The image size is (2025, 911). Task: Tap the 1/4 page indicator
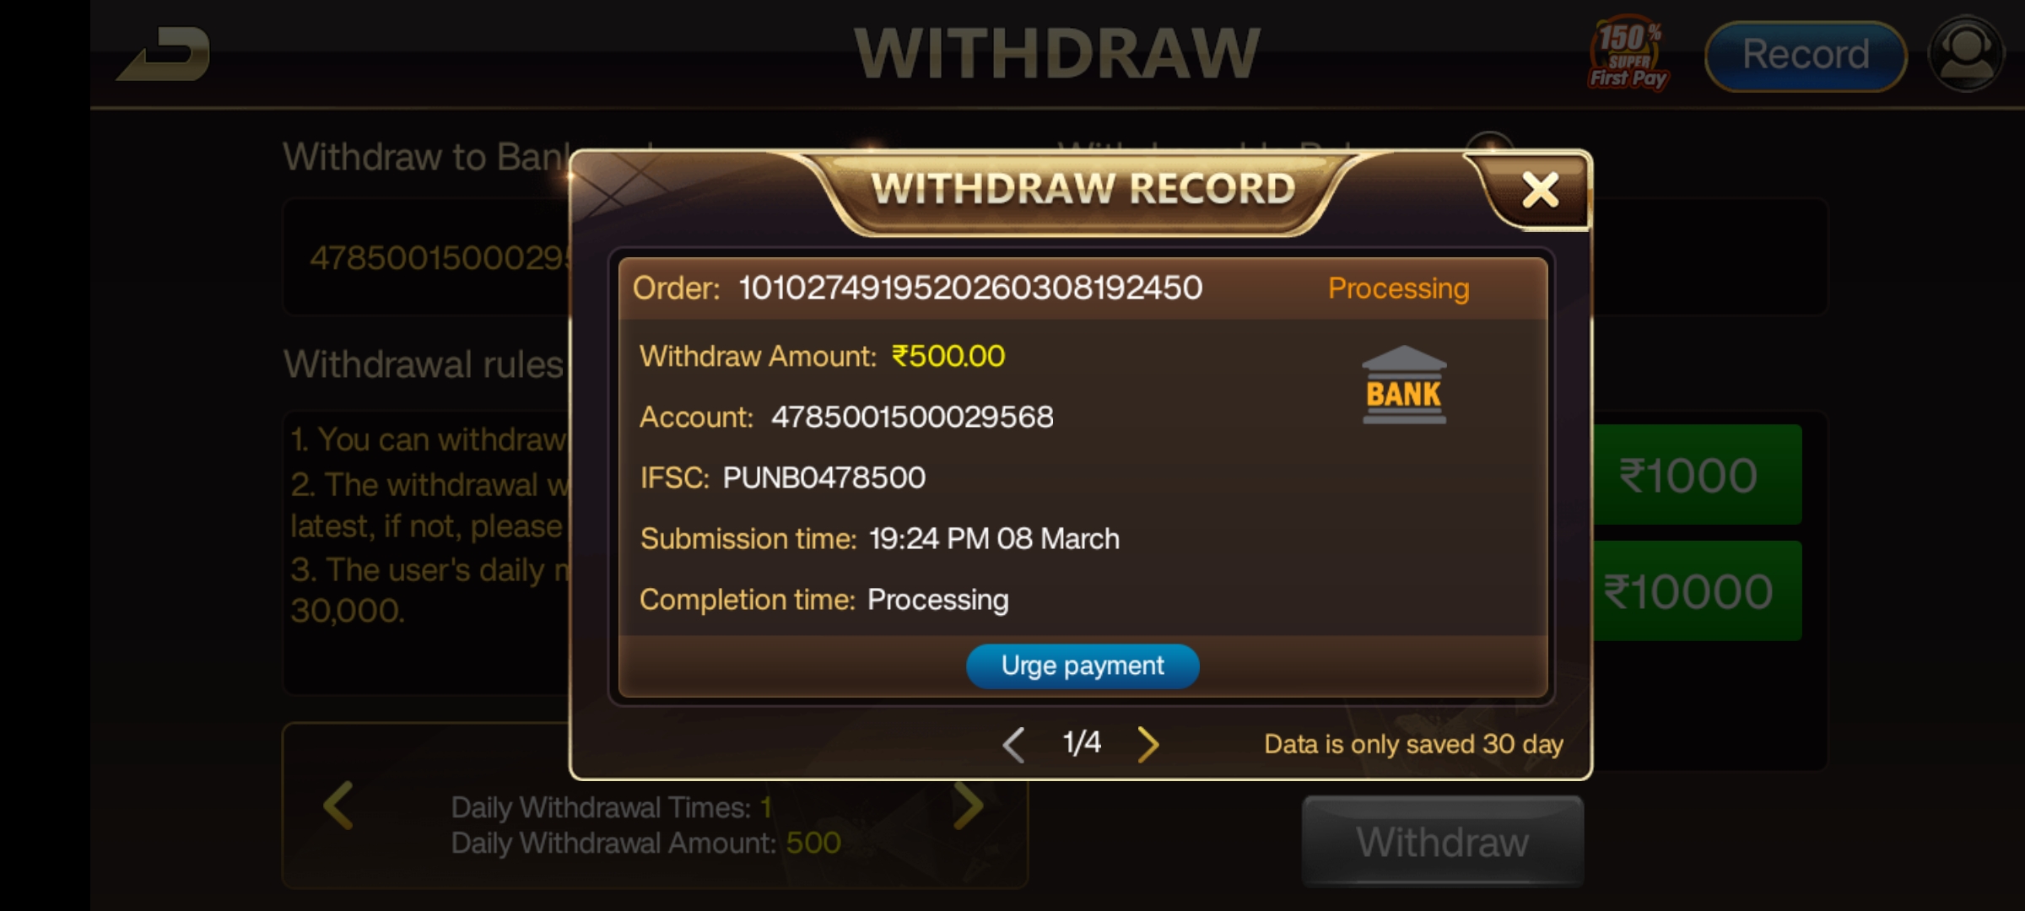click(x=1082, y=742)
